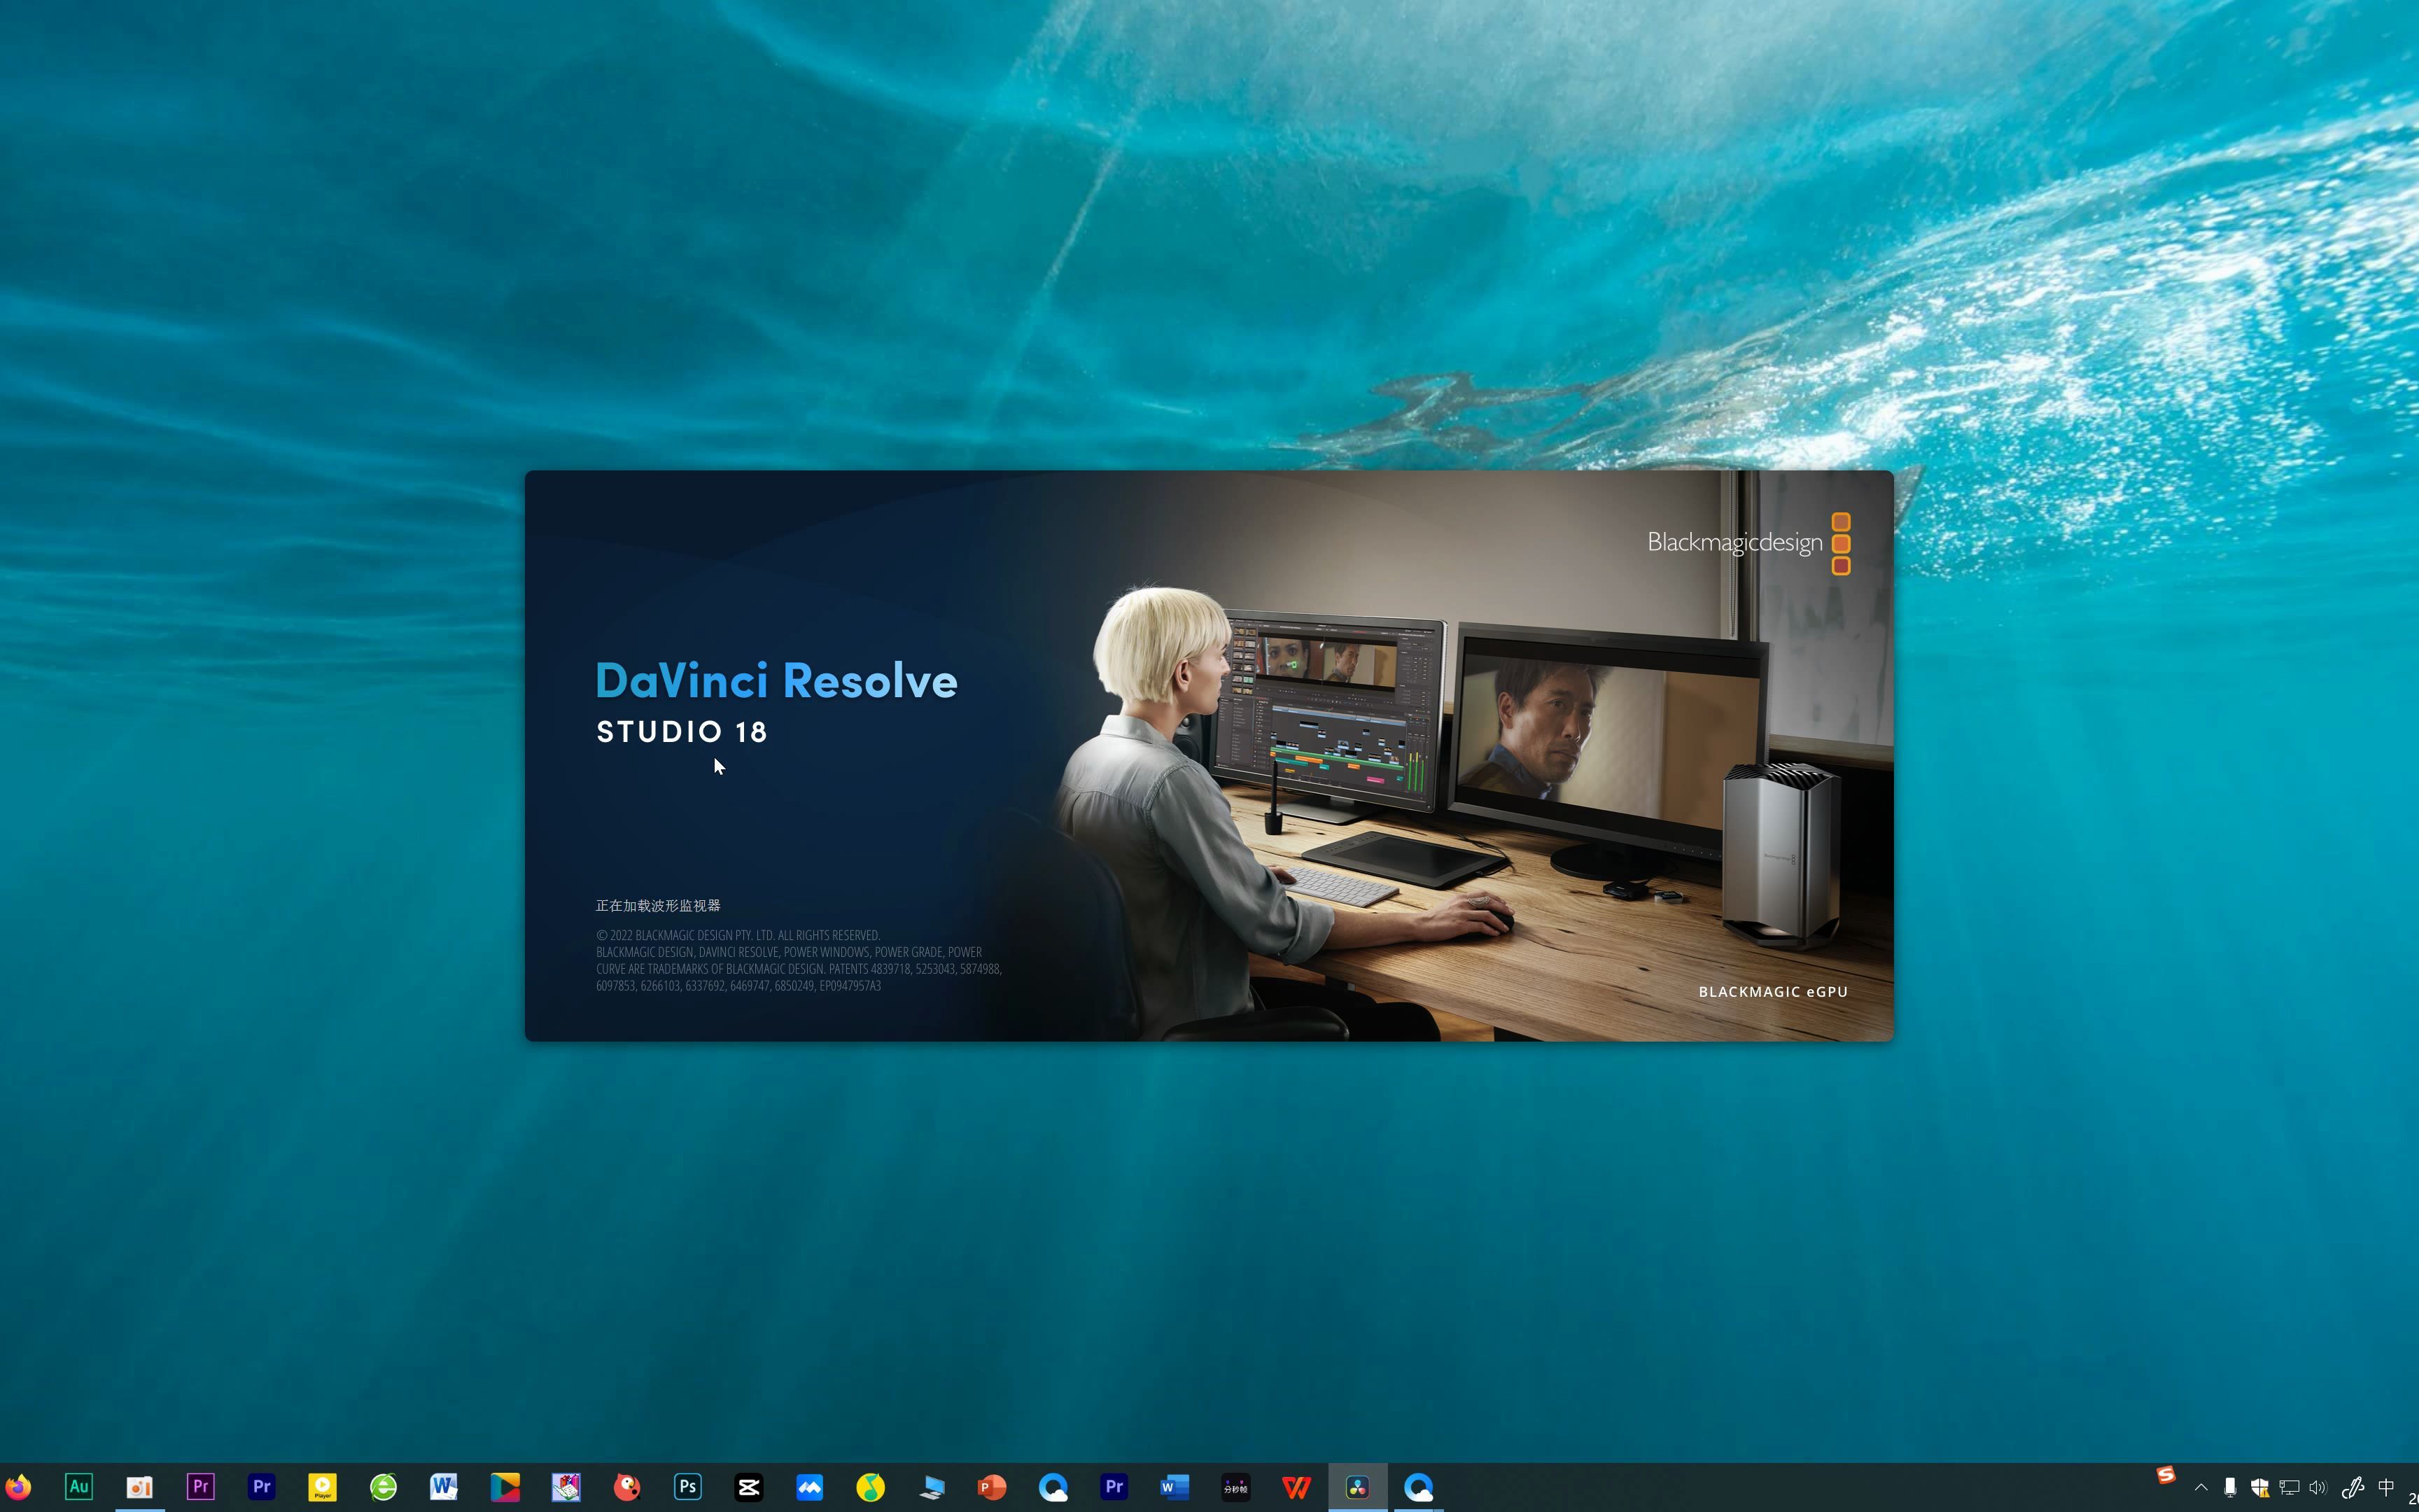Open Windows Security shield tray icon
The width and height of the screenshot is (2419, 1512).
click(2259, 1487)
